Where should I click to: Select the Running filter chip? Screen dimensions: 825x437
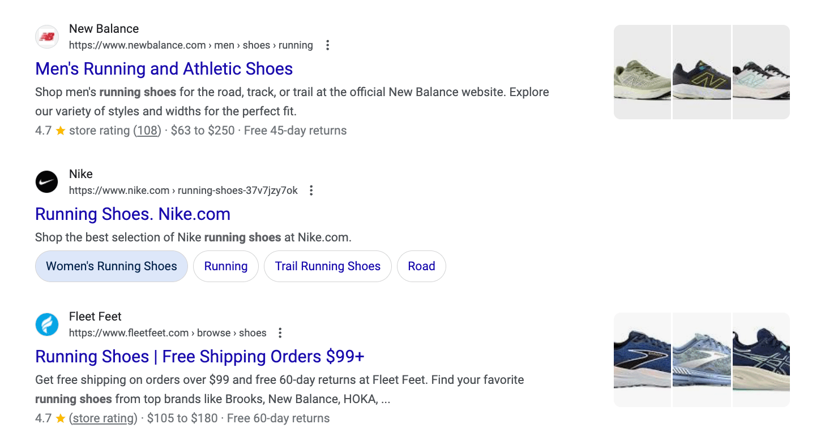pyautogui.click(x=225, y=266)
